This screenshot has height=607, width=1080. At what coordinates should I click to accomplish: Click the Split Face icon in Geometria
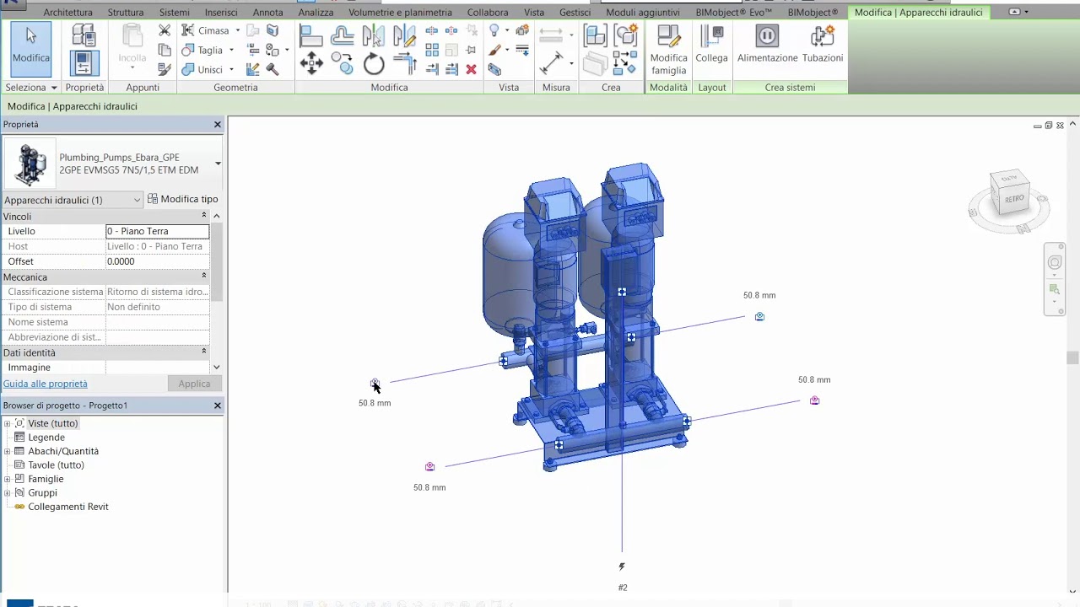coord(273,30)
